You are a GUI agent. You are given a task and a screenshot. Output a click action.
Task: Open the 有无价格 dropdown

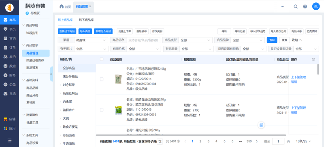click(144, 49)
